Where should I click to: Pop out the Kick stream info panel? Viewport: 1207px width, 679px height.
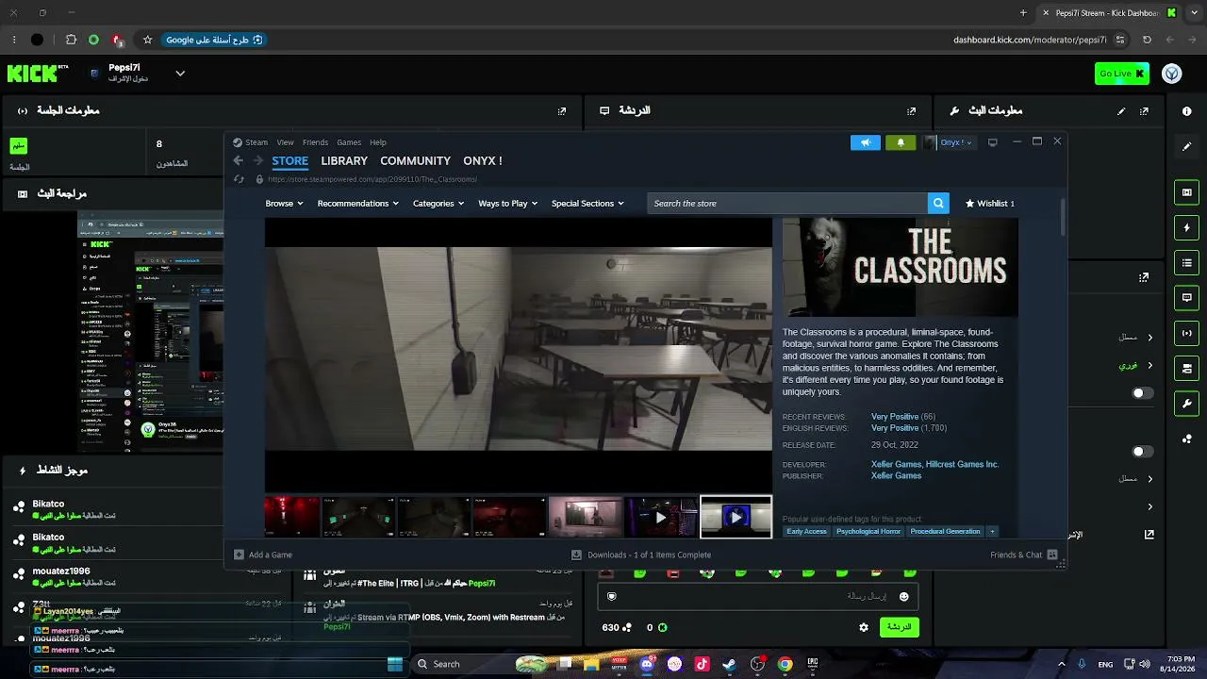pos(1144,111)
